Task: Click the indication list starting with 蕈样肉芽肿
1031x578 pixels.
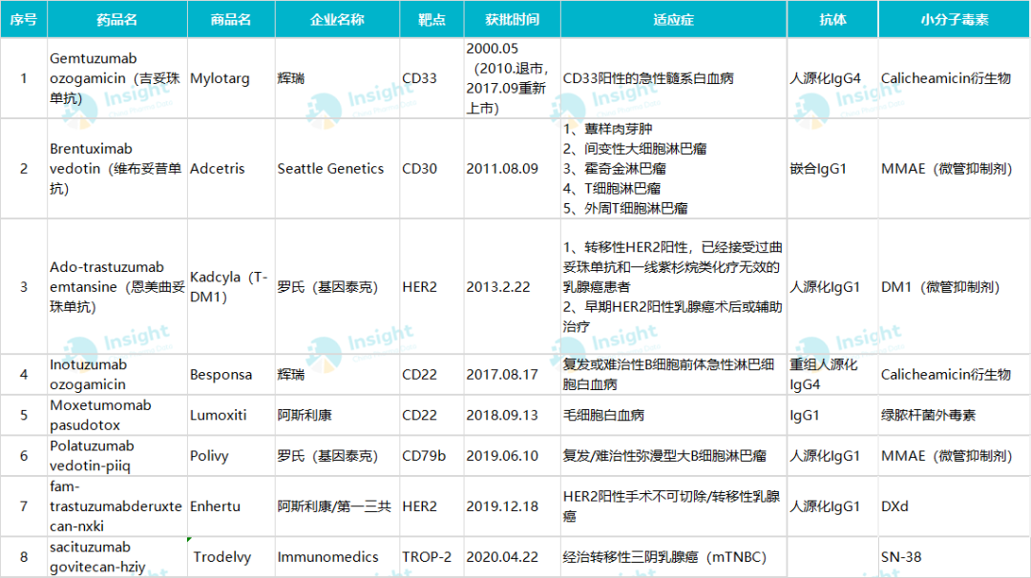Action: pyautogui.click(x=673, y=169)
